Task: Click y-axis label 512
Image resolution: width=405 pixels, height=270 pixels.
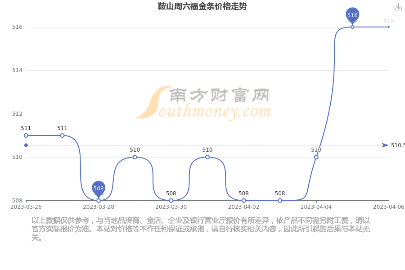Action: pyautogui.click(x=17, y=114)
